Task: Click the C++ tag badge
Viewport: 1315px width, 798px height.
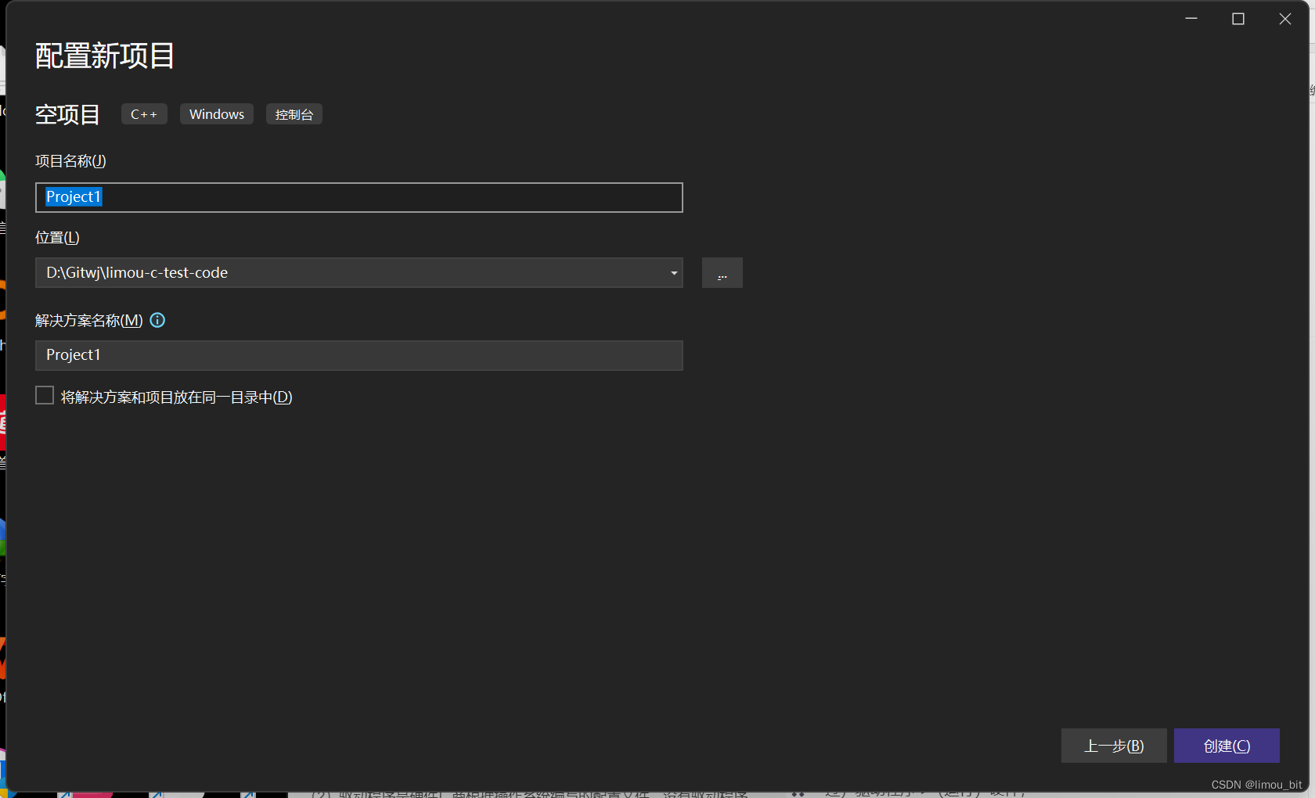Action: (144, 114)
